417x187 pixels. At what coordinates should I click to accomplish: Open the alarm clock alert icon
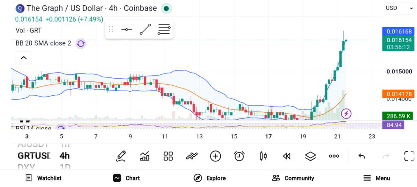(239, 156)
